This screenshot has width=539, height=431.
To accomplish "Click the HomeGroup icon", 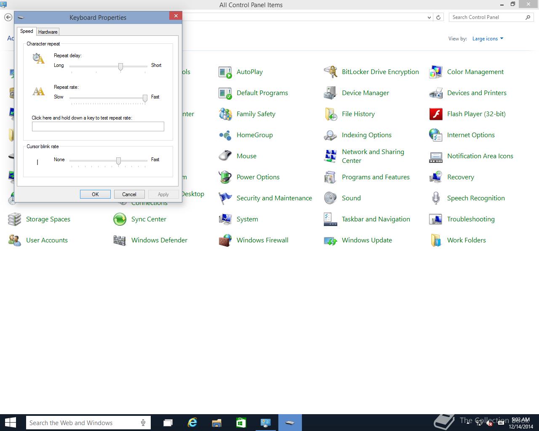I will 225,135.
